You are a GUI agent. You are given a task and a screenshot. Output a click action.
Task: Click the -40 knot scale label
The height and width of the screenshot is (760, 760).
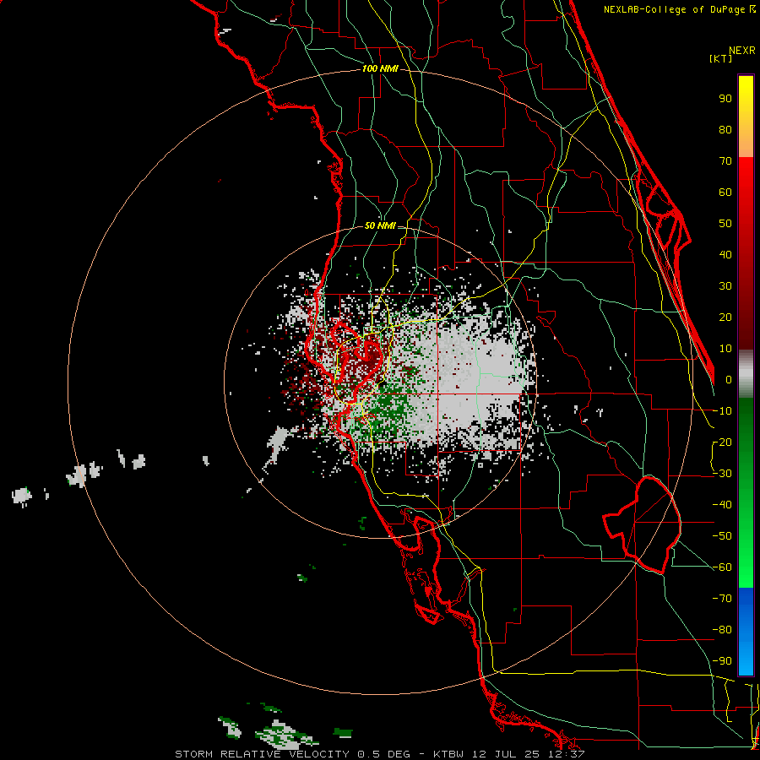722,505
